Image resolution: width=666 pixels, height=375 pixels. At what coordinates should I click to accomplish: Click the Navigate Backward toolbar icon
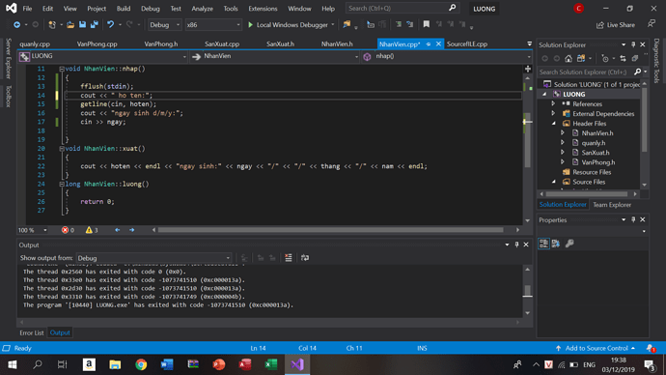tap(16, 25)
